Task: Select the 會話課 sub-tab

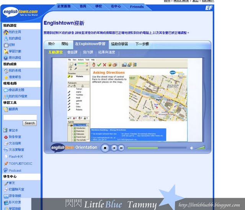Action: click(72, 52)
